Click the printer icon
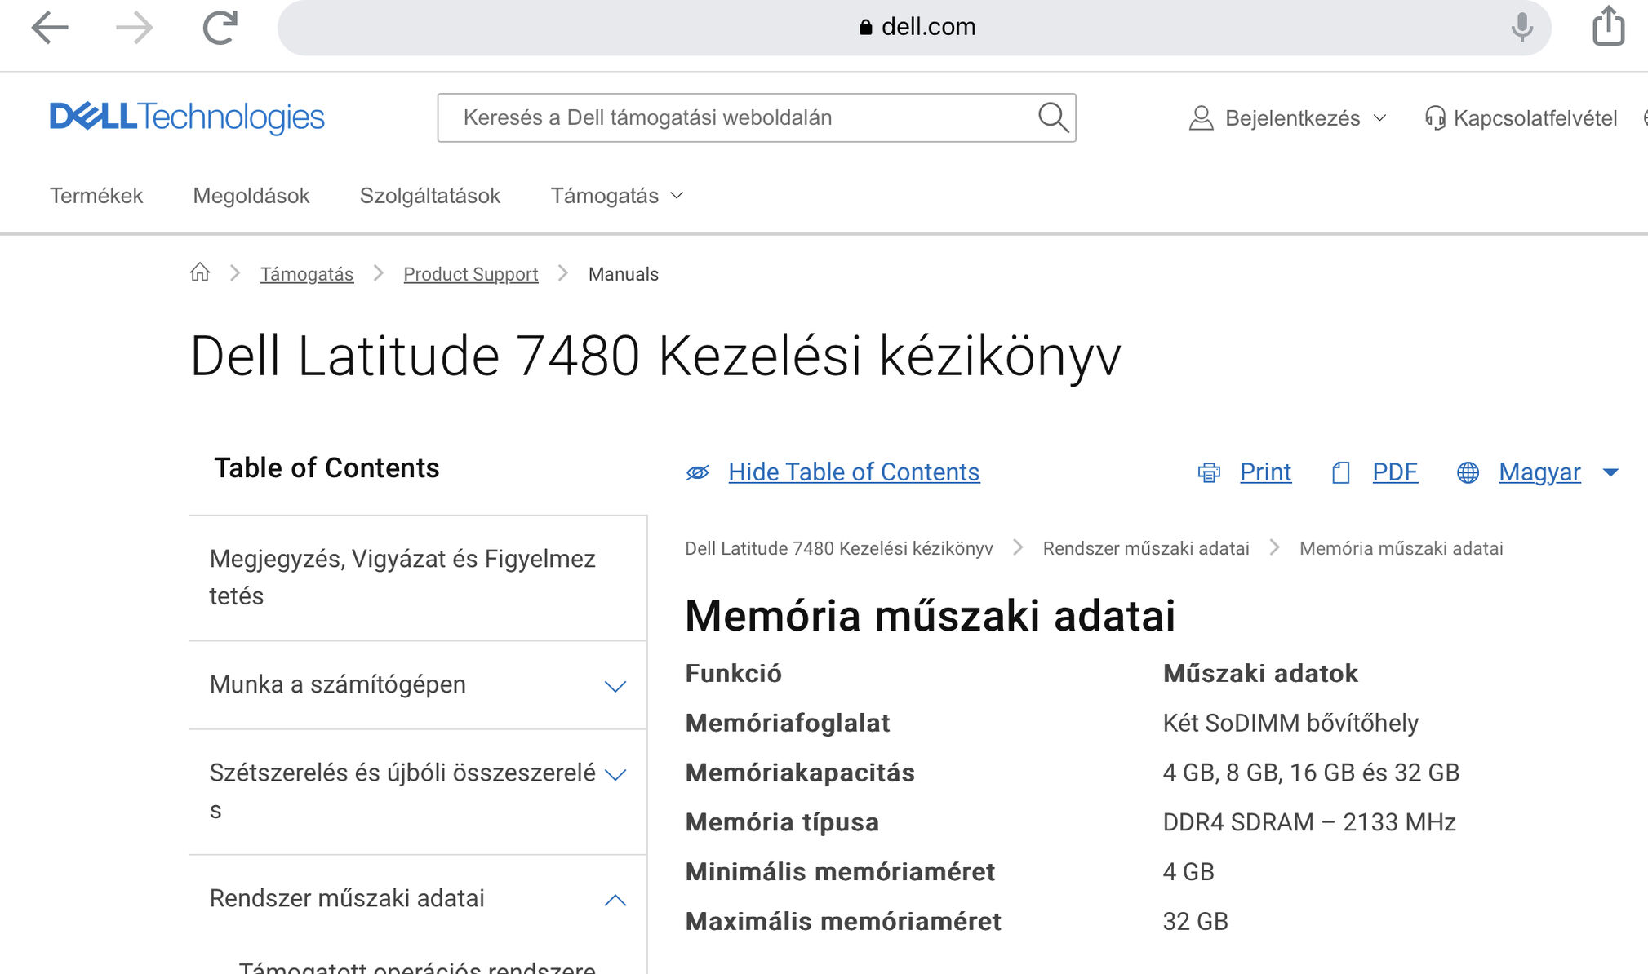 1209,472
